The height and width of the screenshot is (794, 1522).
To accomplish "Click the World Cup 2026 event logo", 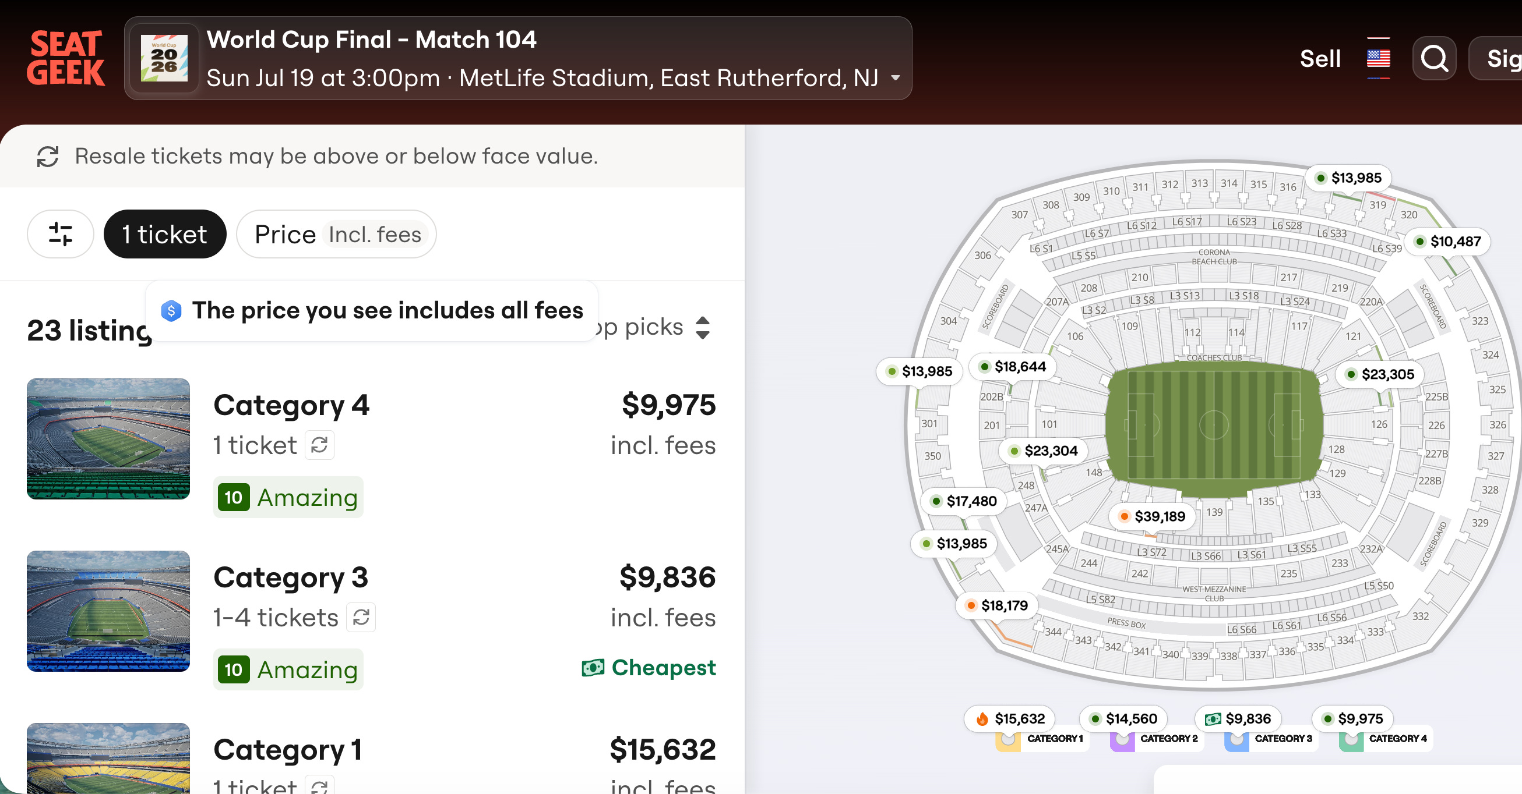I will coord(164,58).
